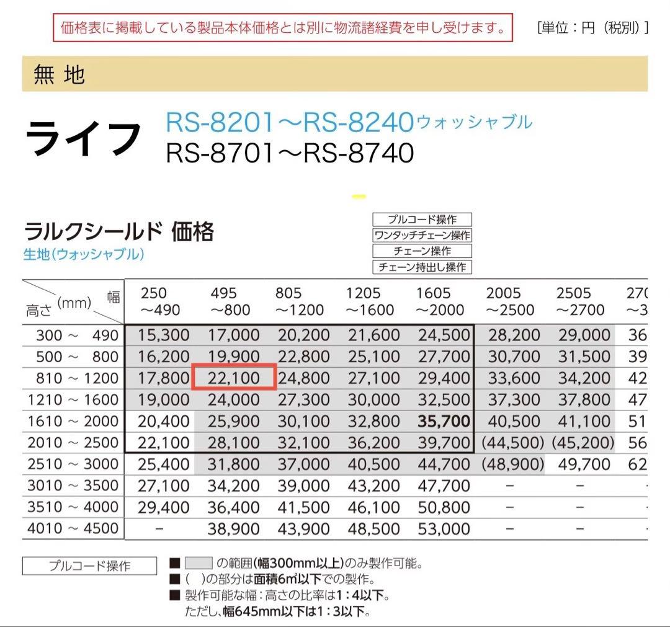Select price cell 53,000
This screenshot has width=670, height=627.
[x=444, y=529]
